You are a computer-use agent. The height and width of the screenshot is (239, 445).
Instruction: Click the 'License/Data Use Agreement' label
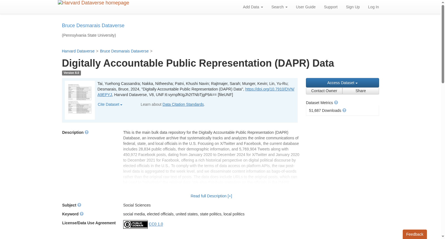pos(89,223)
